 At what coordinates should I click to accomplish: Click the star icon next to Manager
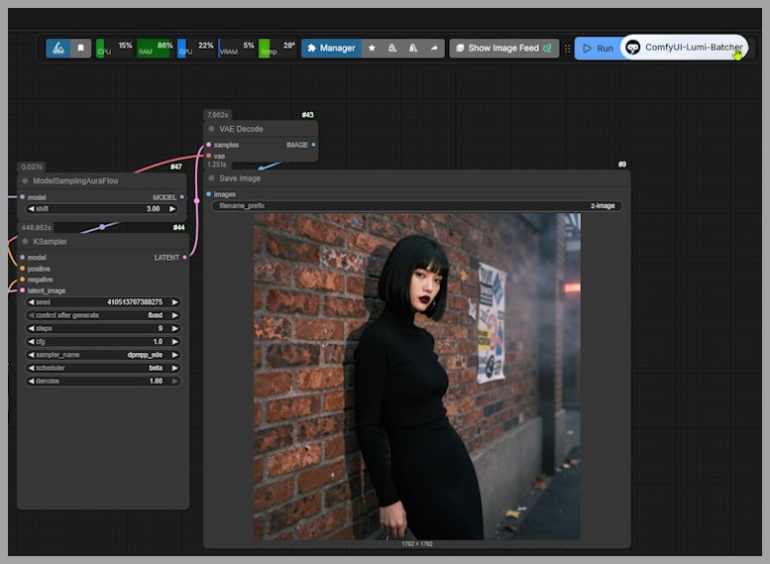point(372,48)
